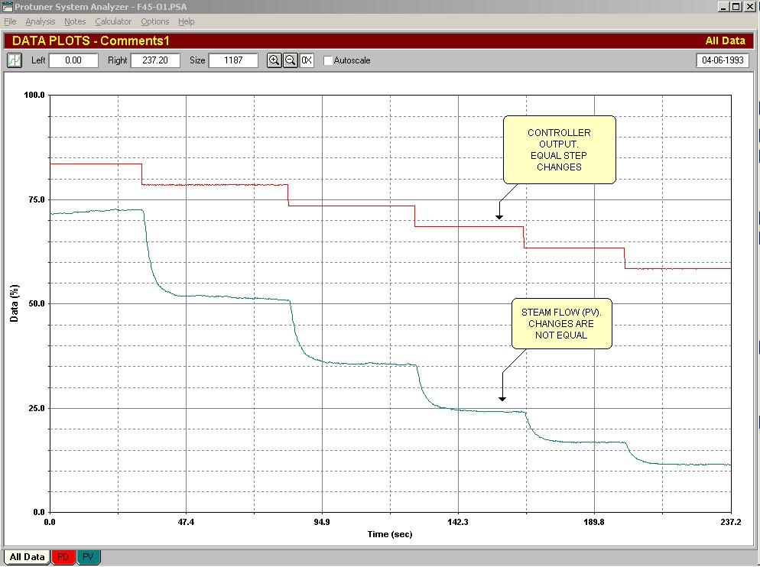Switch to the red PD tab
Screen dimensions: 760x567
click(63, 557)
